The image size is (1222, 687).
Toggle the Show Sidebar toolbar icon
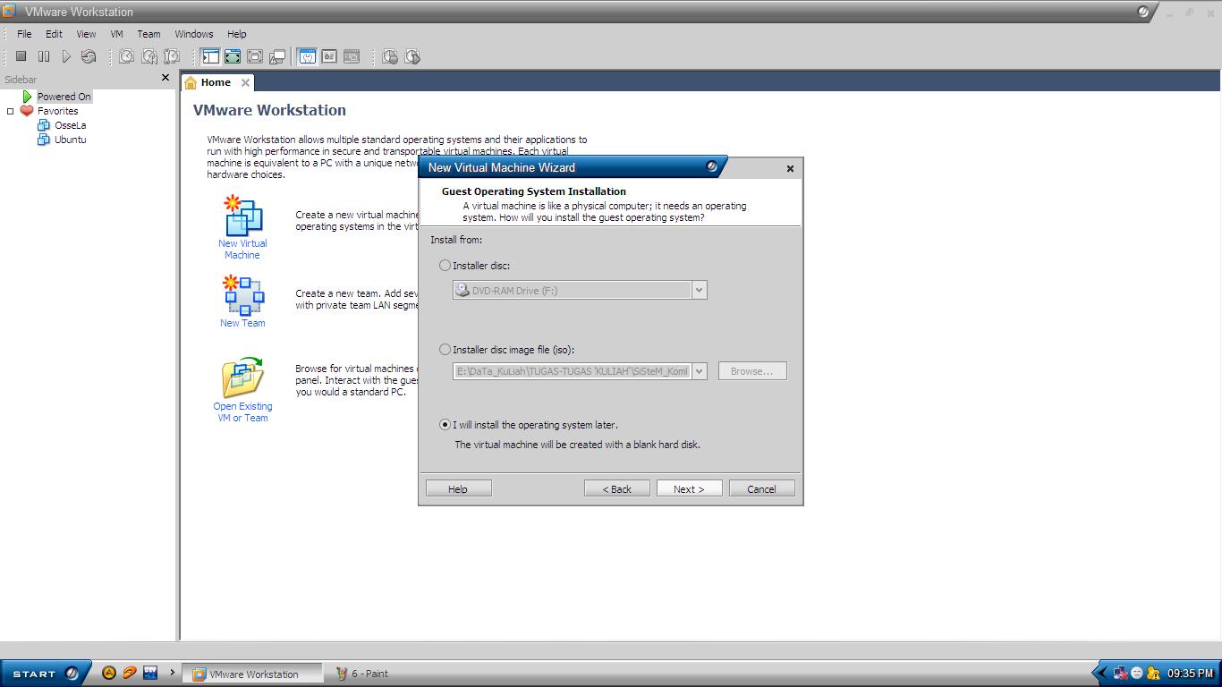pyautogui.click(x=210, y=56)
